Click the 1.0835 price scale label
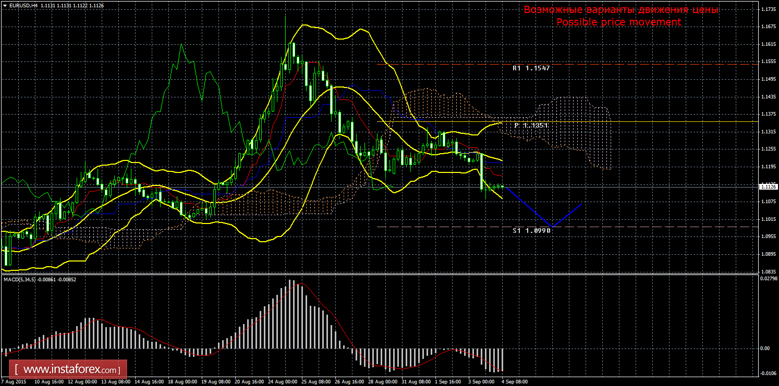The image size is (779, 386). [x=768, y=272]
